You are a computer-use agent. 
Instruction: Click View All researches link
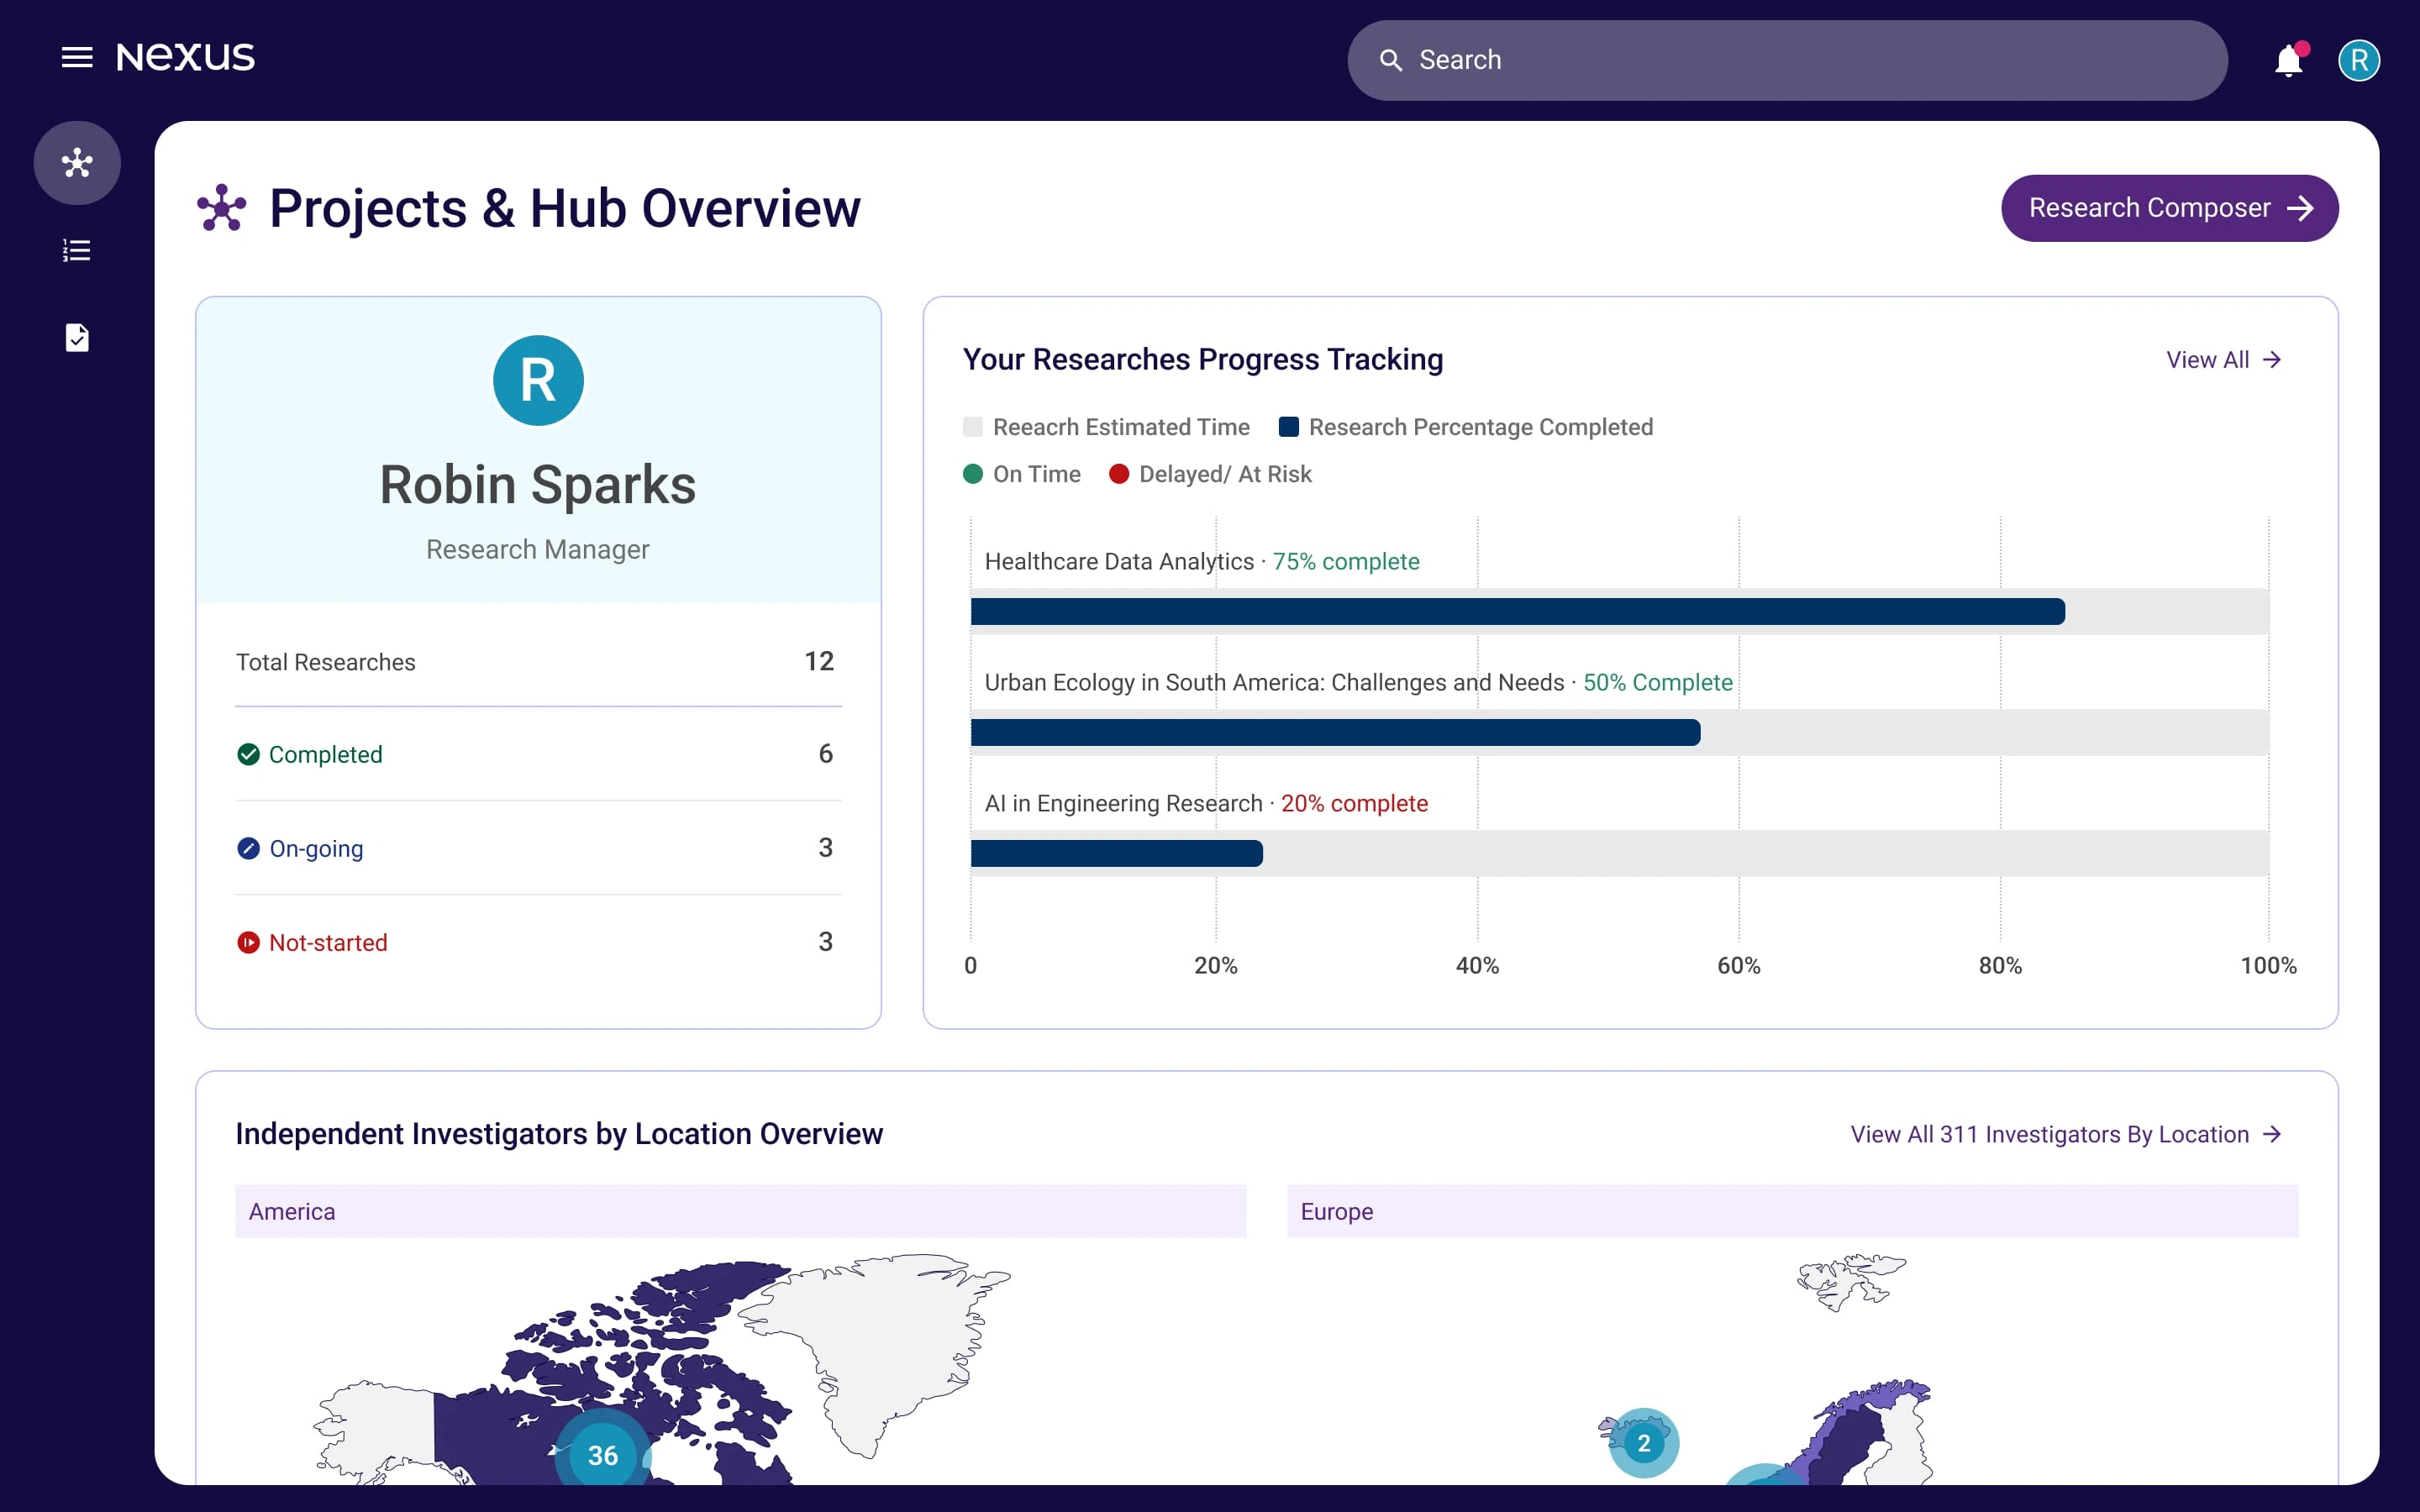[x=2223, y=359]
